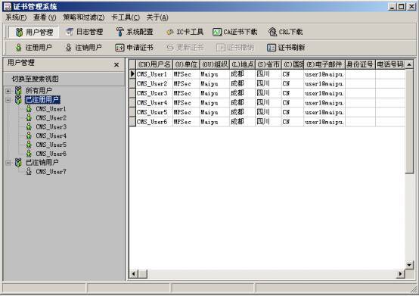Click the user icon beside tree CMS_User1
419x296 pixels.
29,108
